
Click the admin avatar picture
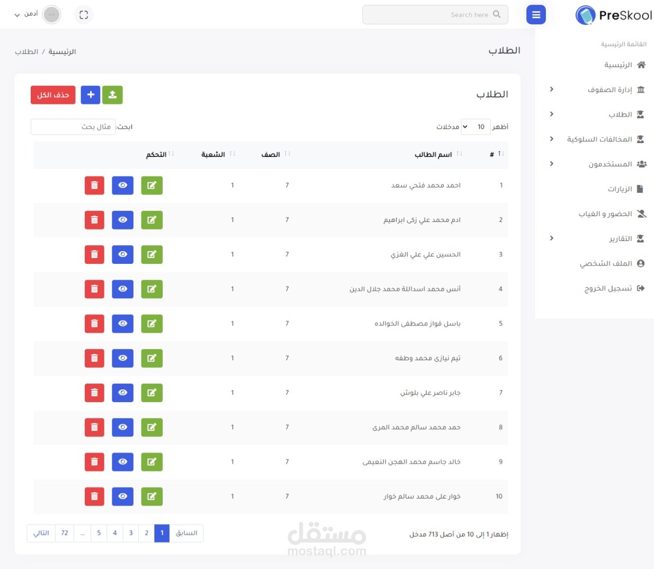(x=51, y=15)
